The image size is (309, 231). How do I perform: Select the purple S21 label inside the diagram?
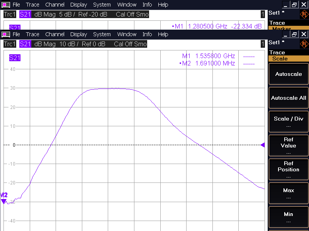[15, 58]
